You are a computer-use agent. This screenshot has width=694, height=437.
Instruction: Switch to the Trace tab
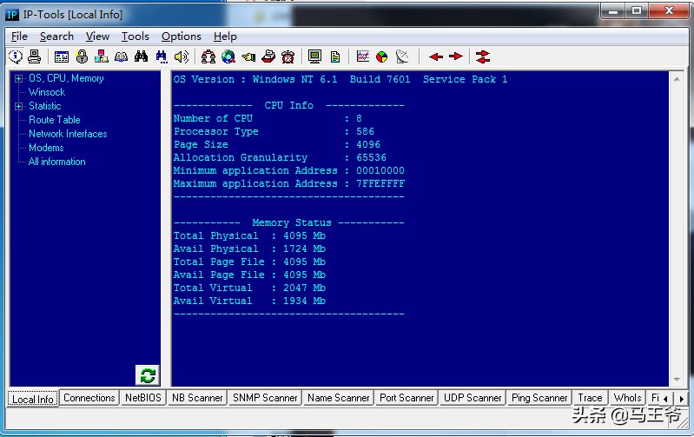tap(590, 398)
